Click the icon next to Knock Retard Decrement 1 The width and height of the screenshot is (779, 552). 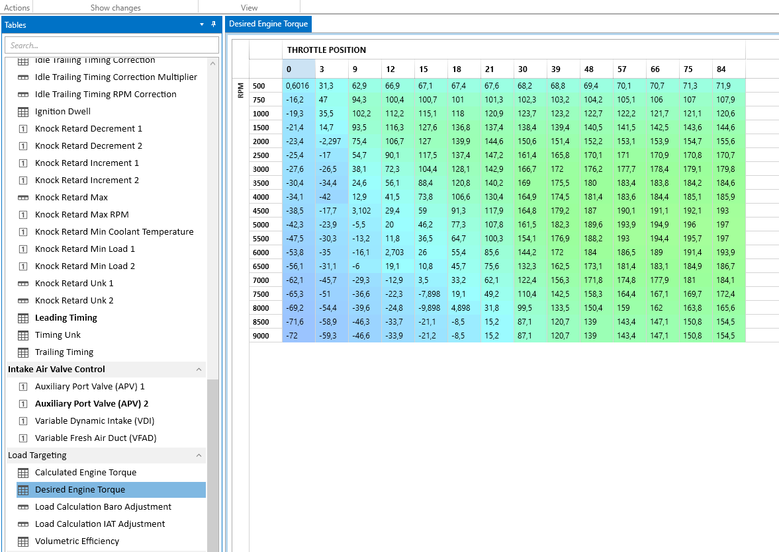click(x=23, y=129)
